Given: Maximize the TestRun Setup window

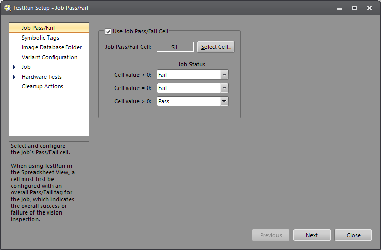Looking at the screenshot, I should (x=354, y=8).
